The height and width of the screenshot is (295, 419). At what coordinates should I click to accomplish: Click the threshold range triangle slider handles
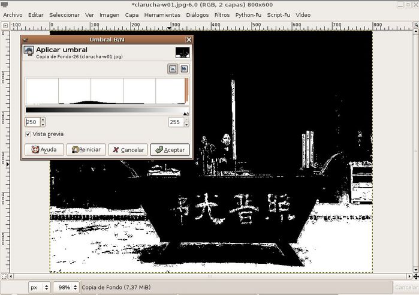pyautogui.click(x=186, y=113)
